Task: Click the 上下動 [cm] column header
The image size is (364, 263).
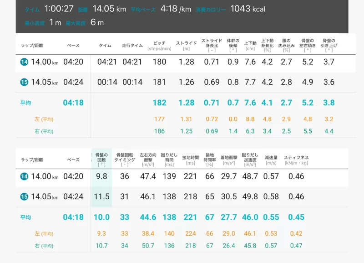Action: click(x=250, y=45)
